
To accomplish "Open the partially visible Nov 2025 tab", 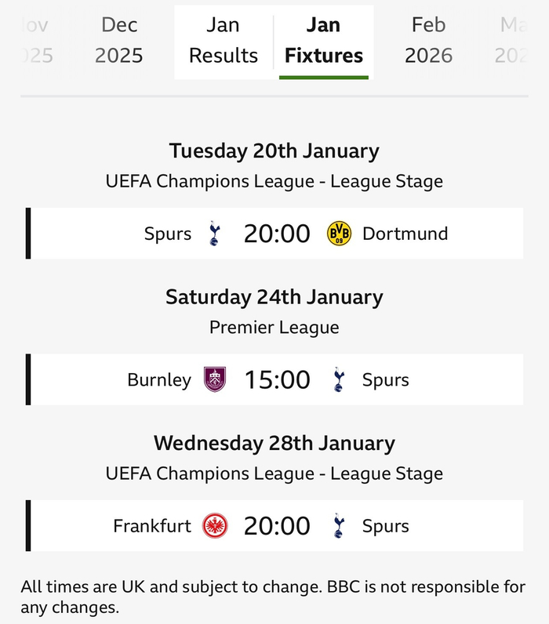I will pos(35,40).
